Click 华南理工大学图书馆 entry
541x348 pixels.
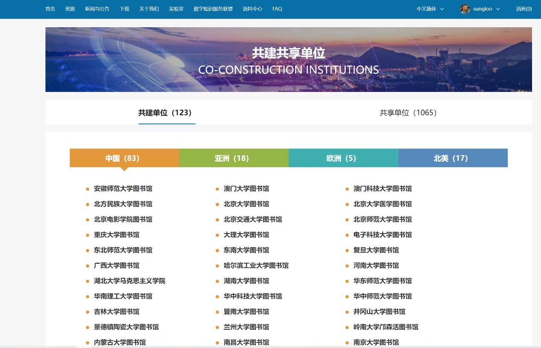click(x=123, y=296)
